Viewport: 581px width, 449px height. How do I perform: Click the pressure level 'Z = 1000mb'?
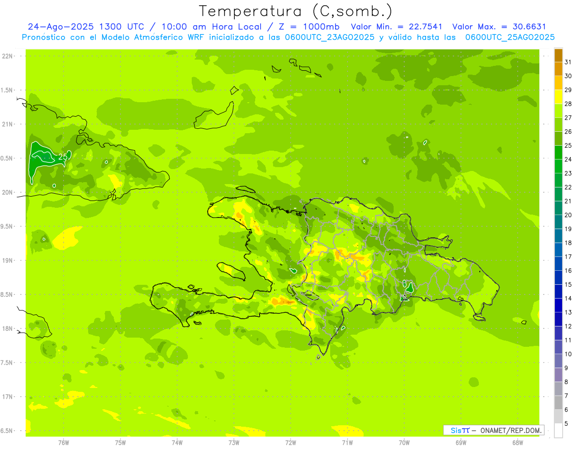click(x=308, y=27)
